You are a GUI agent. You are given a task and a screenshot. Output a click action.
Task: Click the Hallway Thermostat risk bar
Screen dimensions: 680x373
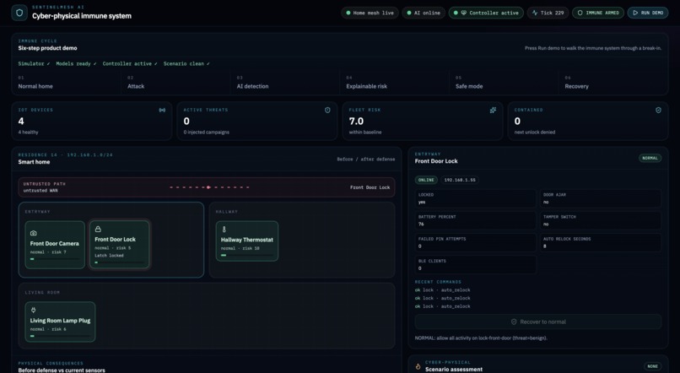point(246,255)
